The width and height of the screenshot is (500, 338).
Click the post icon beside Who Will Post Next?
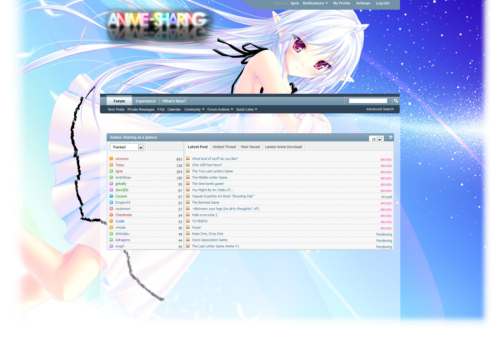(x=188, y=165)
